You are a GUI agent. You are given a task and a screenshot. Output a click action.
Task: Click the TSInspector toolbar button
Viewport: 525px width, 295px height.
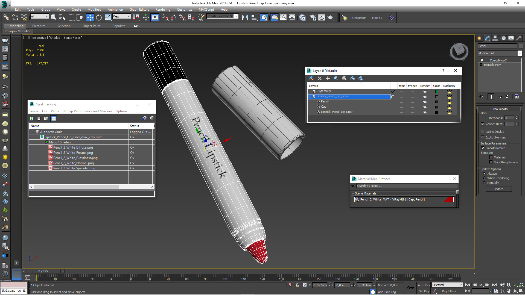tap(358, 18)
